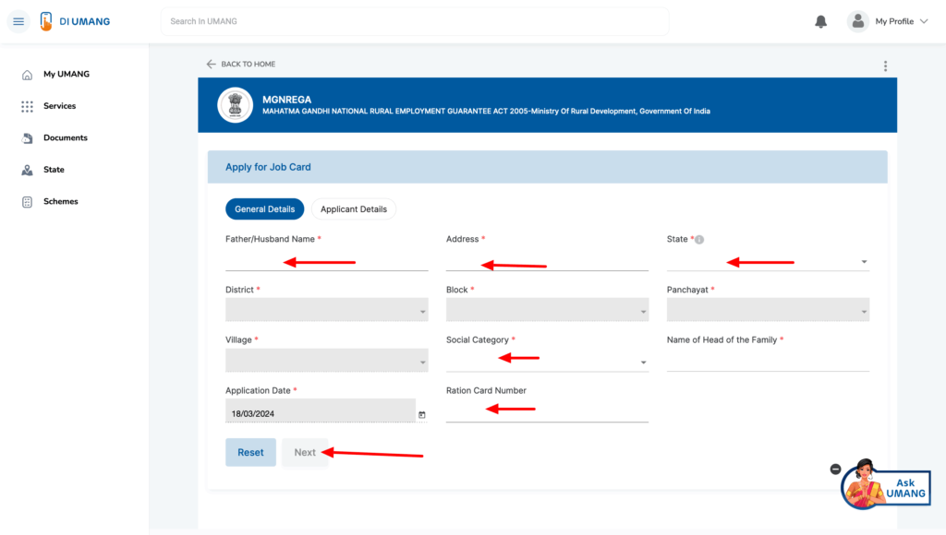Open the Application Date calendar picker
Viewport: 946px width, 535px height.
coord(421,414)
